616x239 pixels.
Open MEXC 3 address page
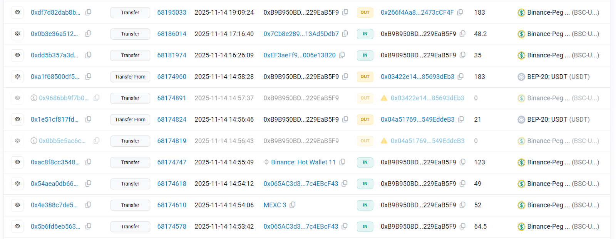pos(275,205)
